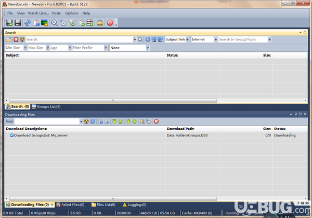This screenshot has width=312, height=218.
Task: Pin the Downloading Files panel
Action: pyautogui.click(x=296, y=114)
